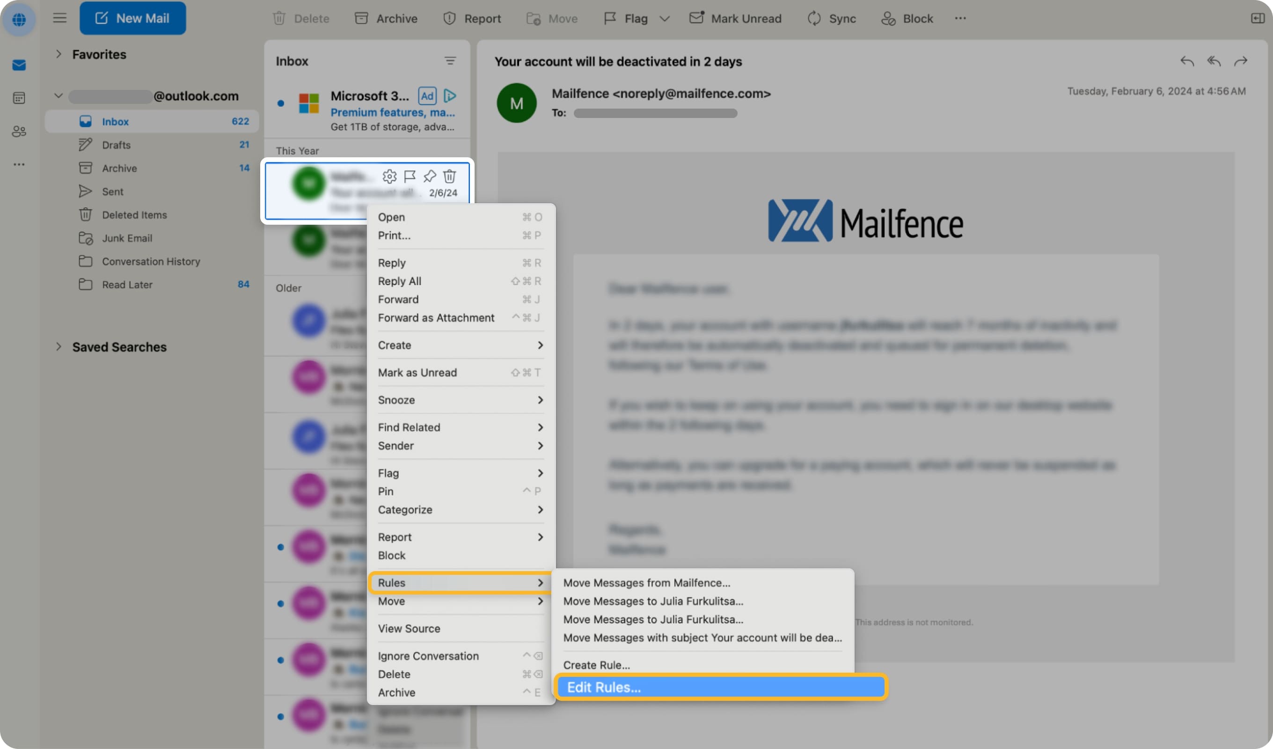Open Calendar from the left sidebar

[19, 98]
